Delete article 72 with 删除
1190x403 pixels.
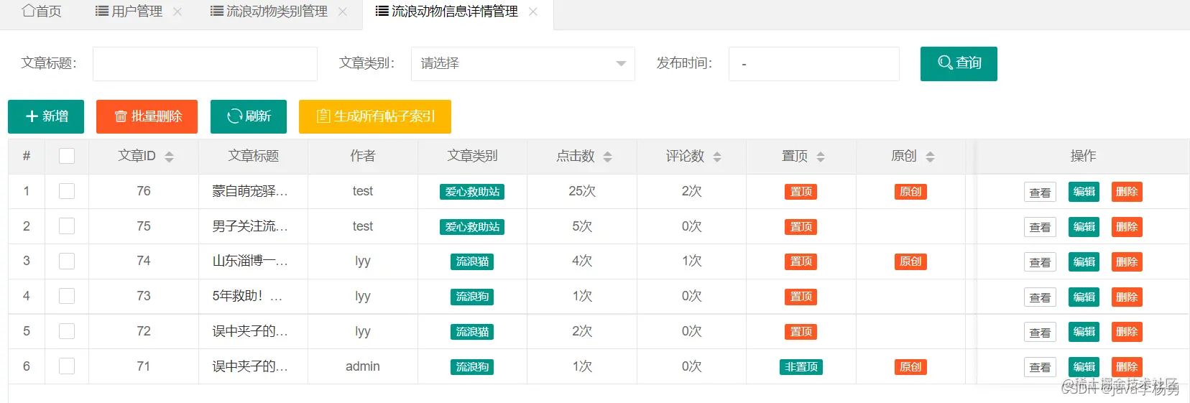click(x=1127, y=332)
